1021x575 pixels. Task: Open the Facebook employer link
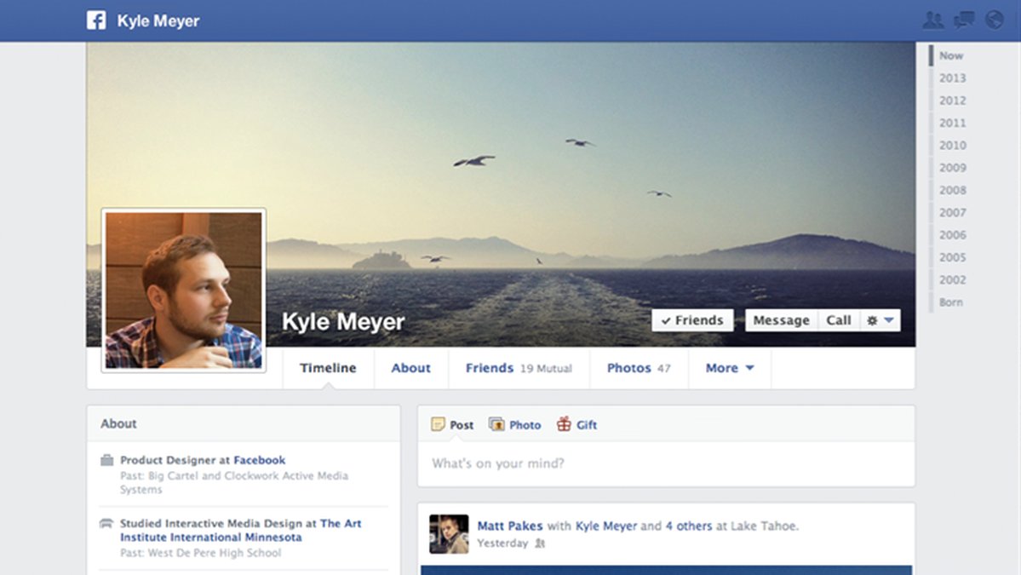click(x=259, y=460)
